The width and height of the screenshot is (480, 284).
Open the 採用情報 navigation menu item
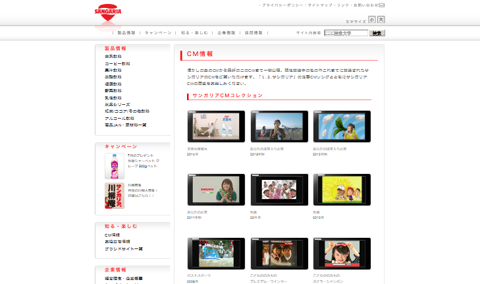(x=253, y=32)
